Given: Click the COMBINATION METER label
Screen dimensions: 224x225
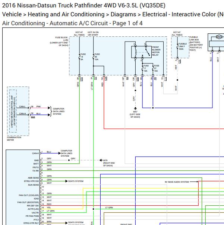Looking at the screenshot, I should (14, 138).
